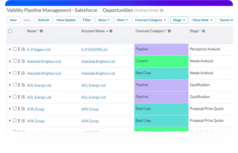Expand the second APA Group row
Screen dimensions: 238x153
point(10,121)
